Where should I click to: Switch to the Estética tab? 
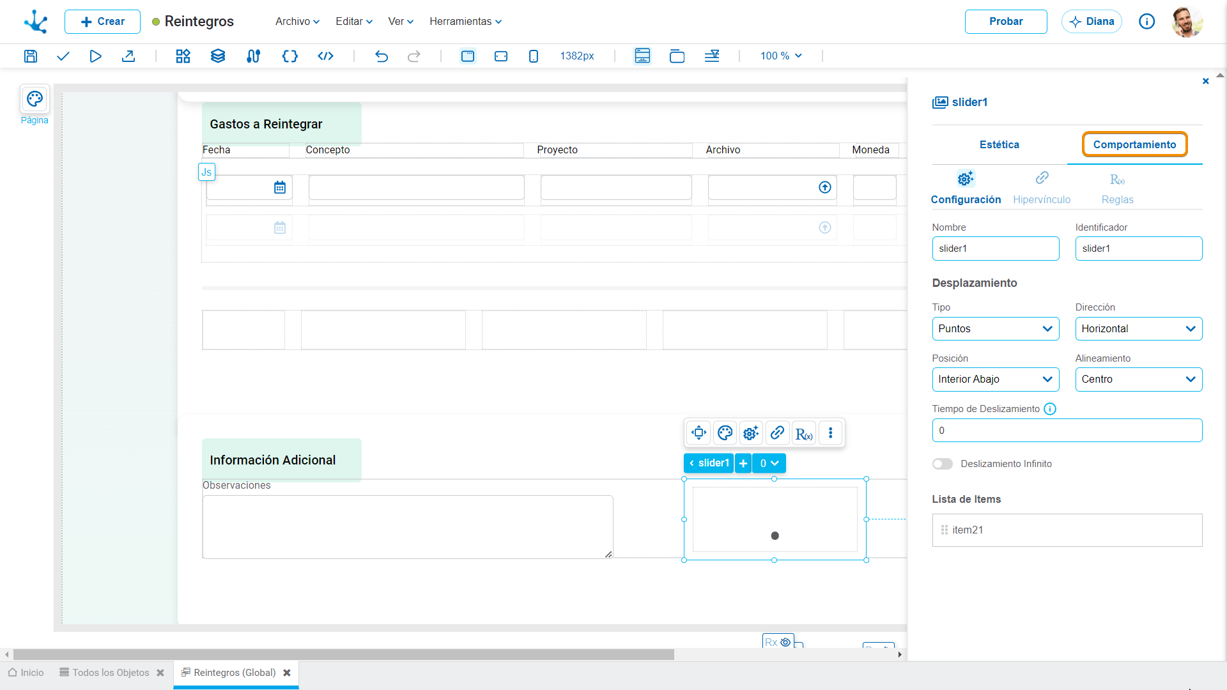pos(999,145)
